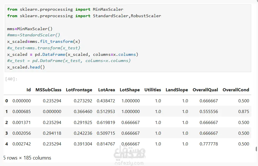The width and height of the screenshot is (258, 166).
Task: Click LotFrontage value 0.366460
Action: [83, 112]
